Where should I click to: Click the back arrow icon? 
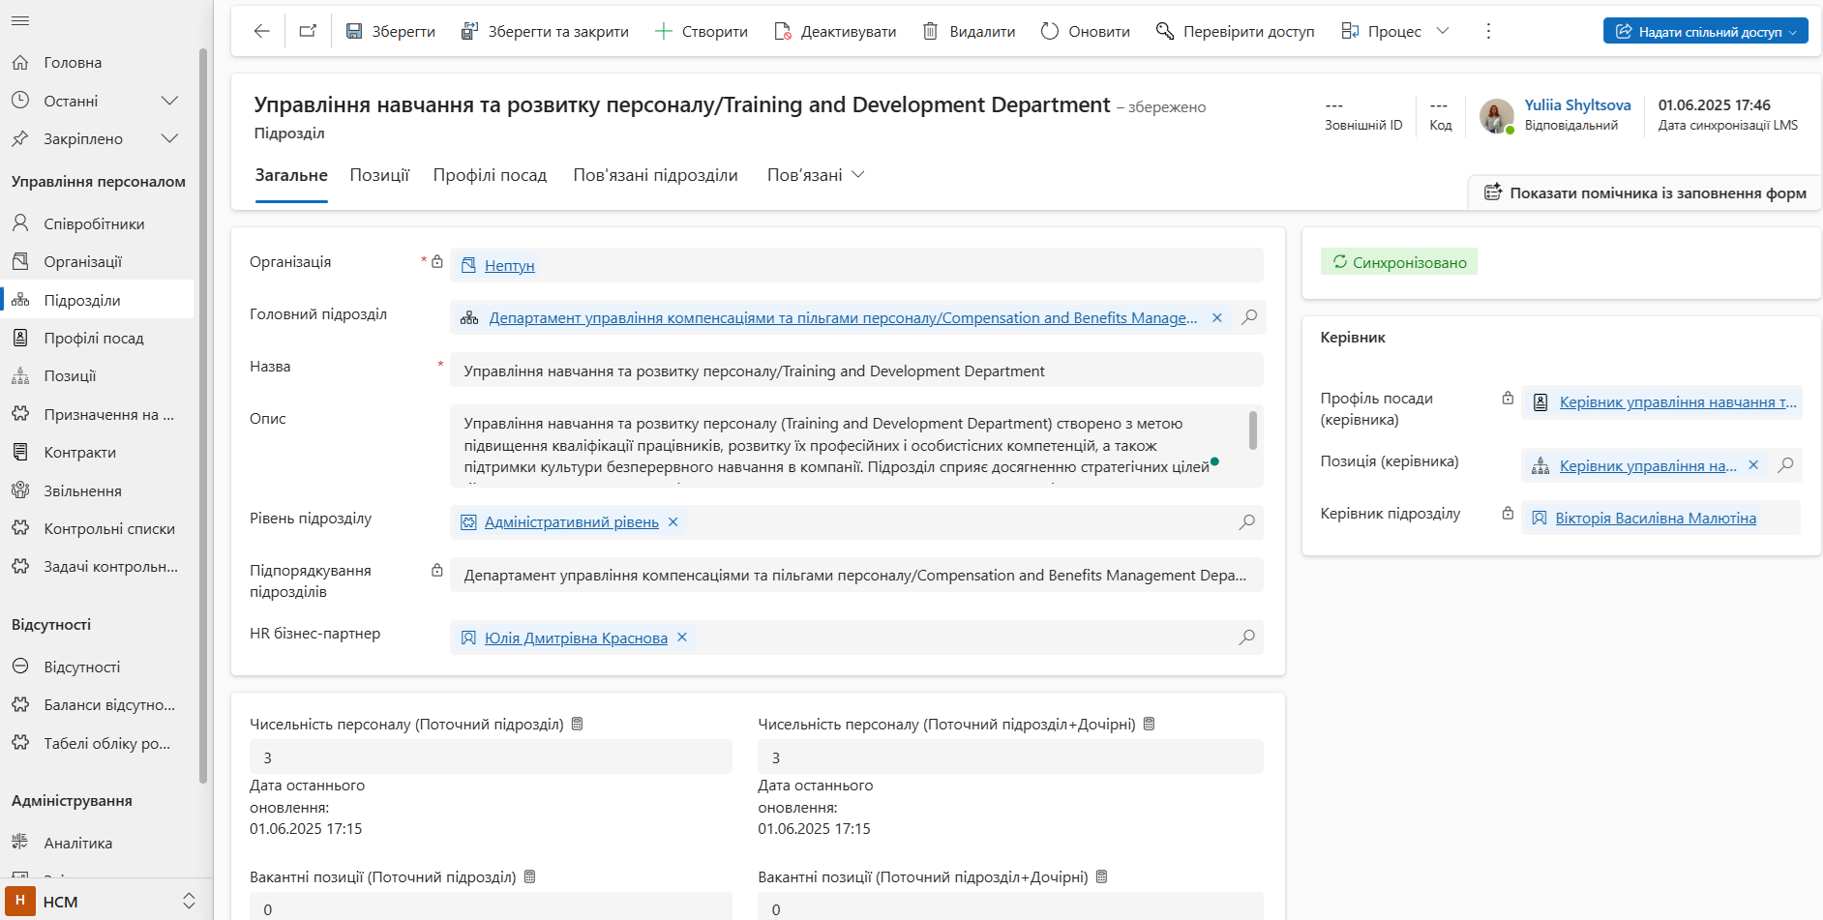point(261,31)
